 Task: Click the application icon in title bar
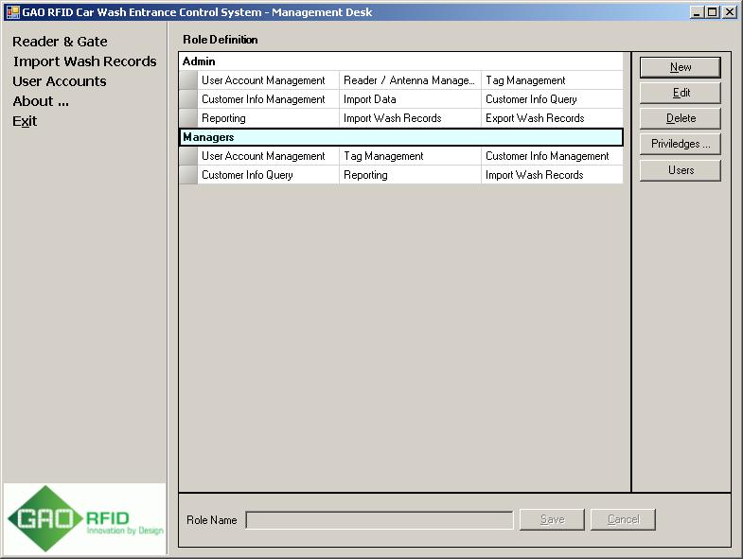point(12,12)
